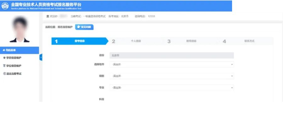
Task: Collapse the sidebar with the blue arrow handle
Action: pos(41,57)
